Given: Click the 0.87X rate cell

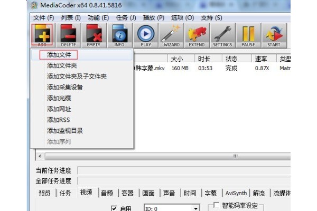Looking at the screenshot, I should tap(262, 68).
